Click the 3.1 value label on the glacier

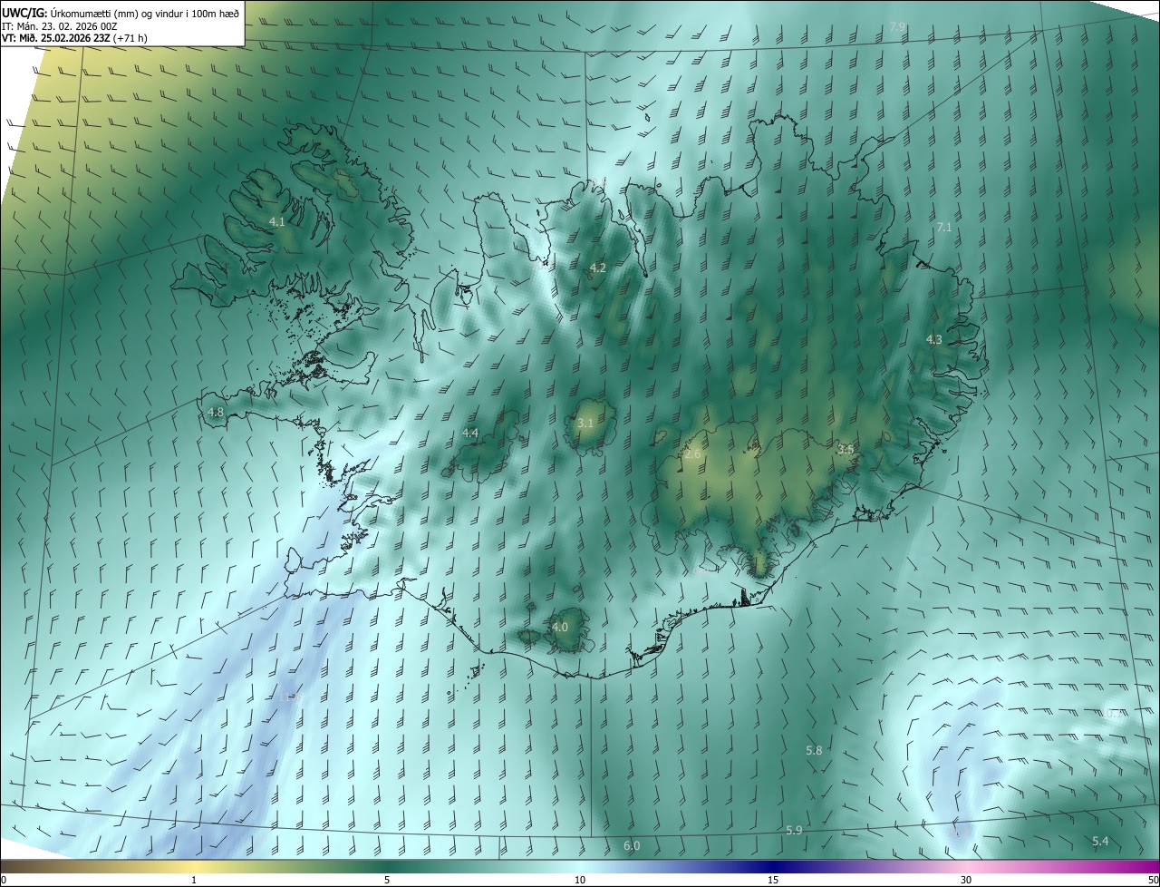(585, 423)
